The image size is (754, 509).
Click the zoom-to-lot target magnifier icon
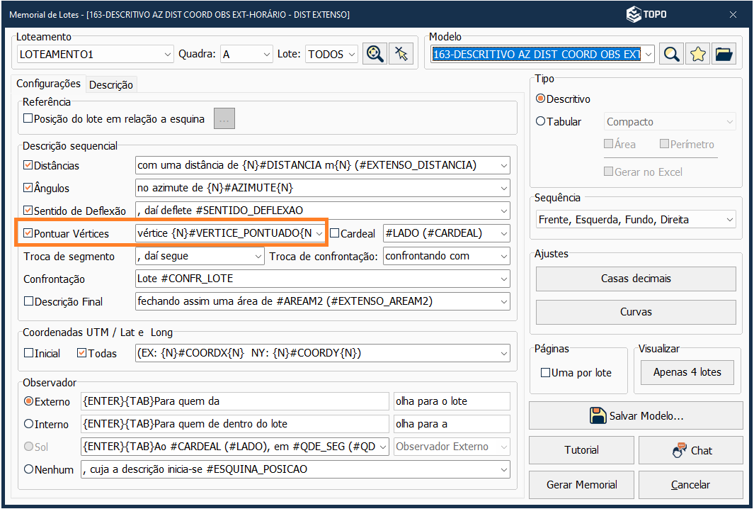(375, 54)
